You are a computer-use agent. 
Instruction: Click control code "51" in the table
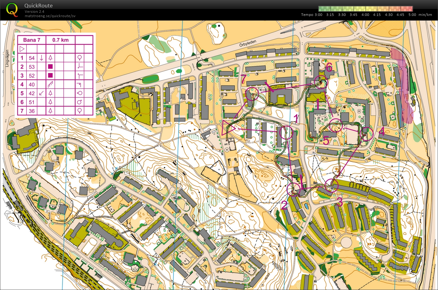[32, 102]
